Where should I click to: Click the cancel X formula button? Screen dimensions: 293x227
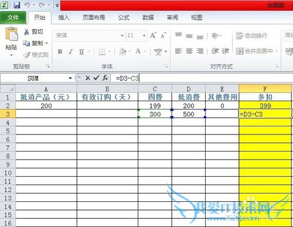pos(88,78)
